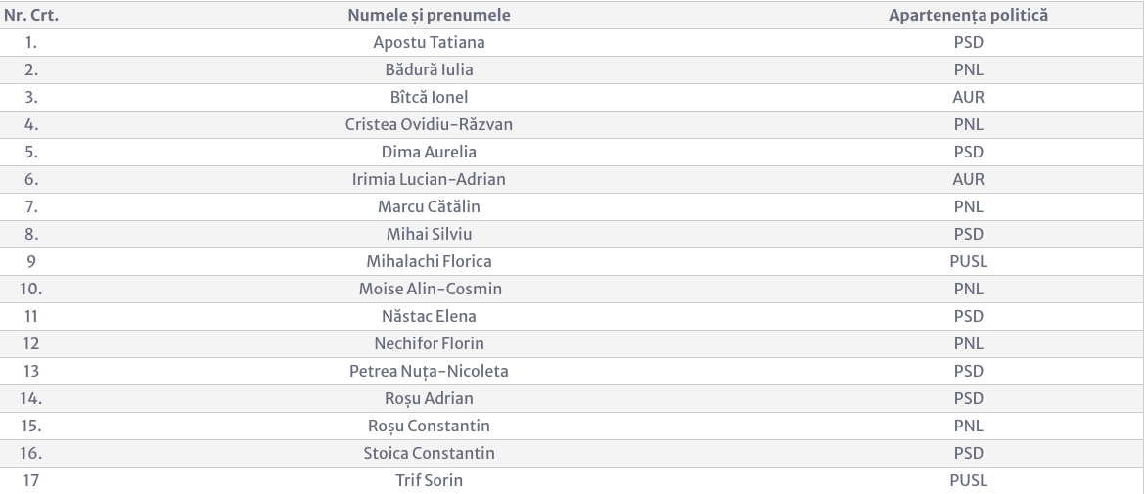Select Irimia Lucian-Adrian's name
The image size is (1145, 494).
(x=429, y=180)
